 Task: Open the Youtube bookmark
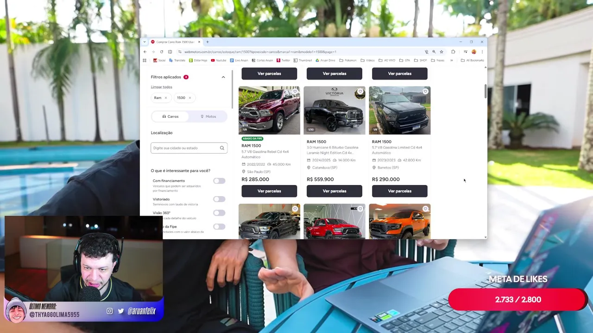tap(219, 60)
